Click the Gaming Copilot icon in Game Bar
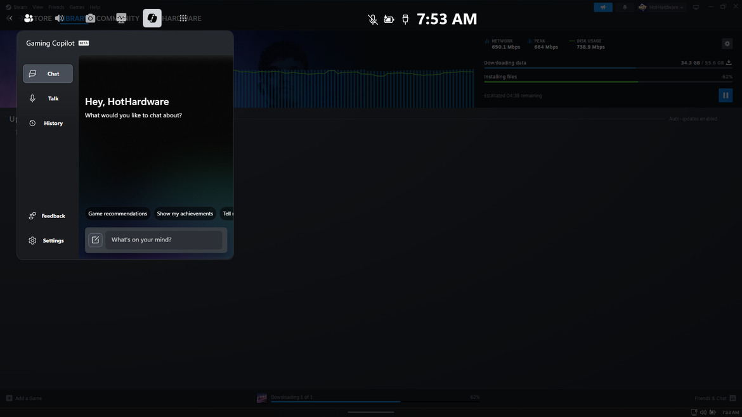The width and height of the screenshot is (742, 417). coord(152,18)
